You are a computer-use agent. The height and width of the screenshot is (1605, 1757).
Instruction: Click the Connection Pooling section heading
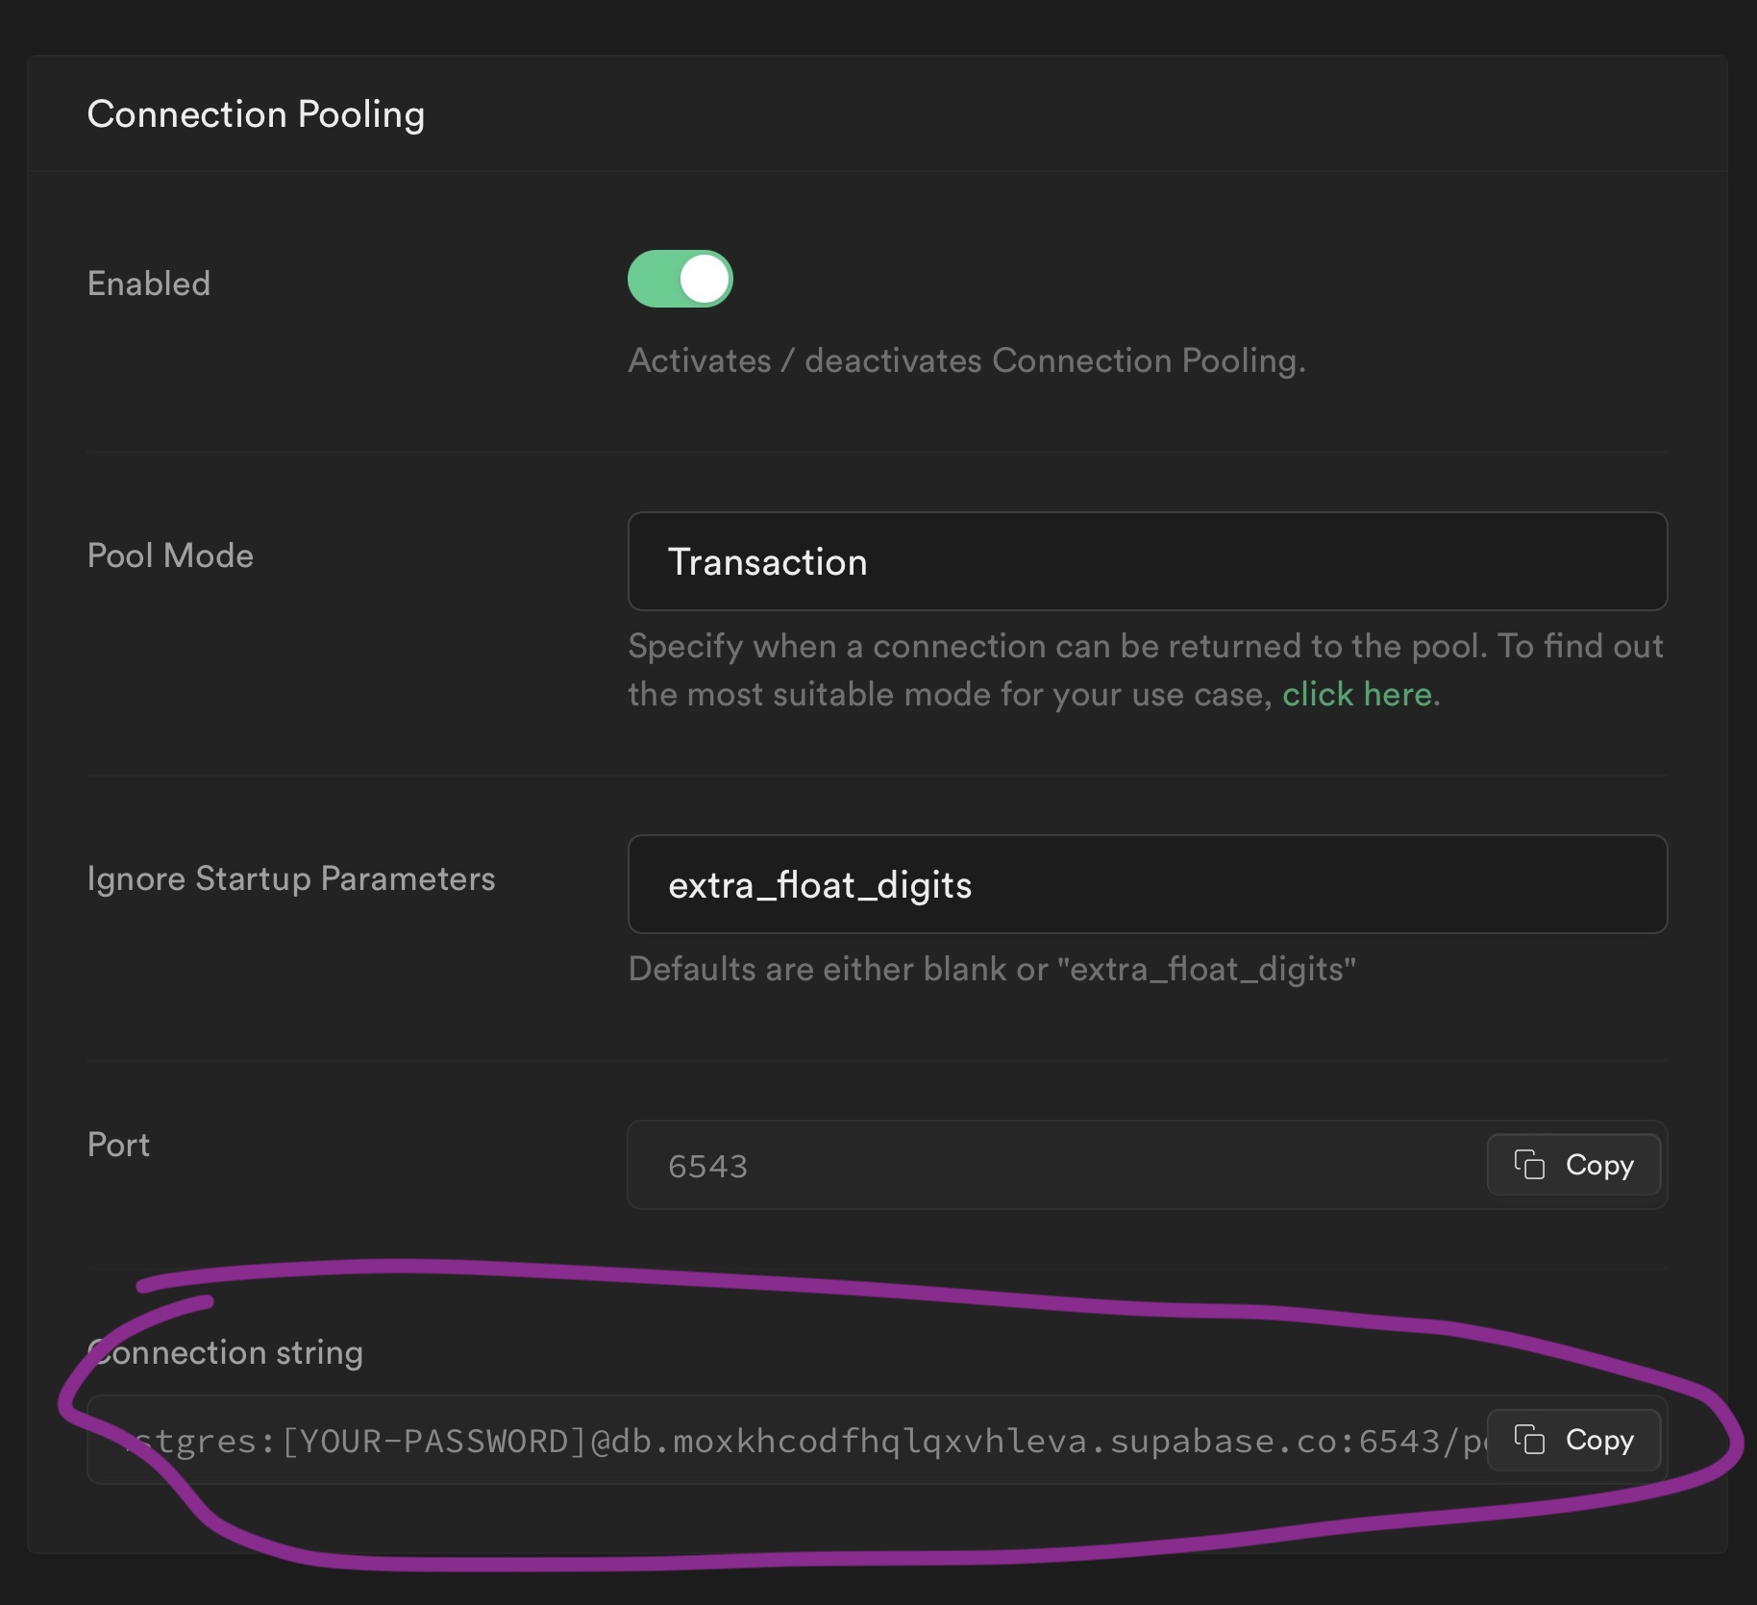[x=256, y=114]
